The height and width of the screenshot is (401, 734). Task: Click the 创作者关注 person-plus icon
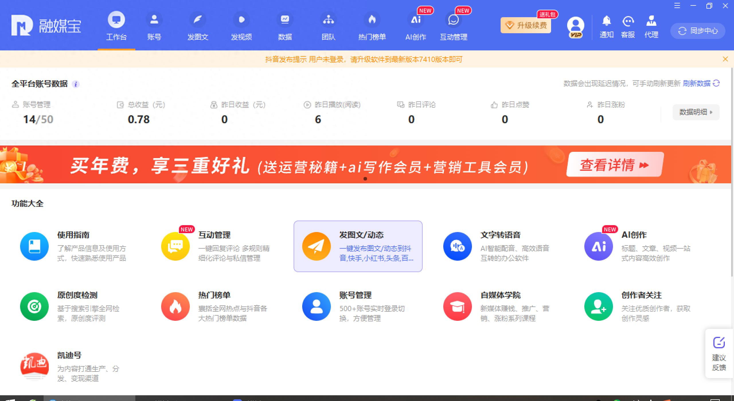coord(598,306)
